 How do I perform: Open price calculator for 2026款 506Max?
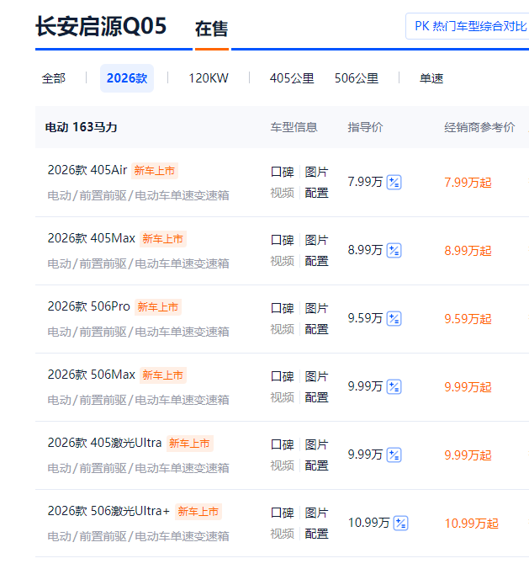[x=394, y=386]
